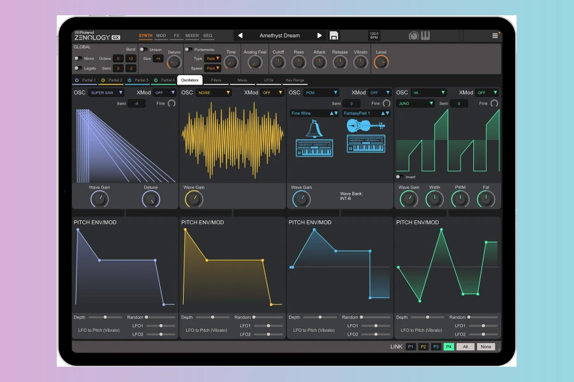574x382 pixels.
Task: Open the JUNO waveform dropdown
Action: tap(415, 103)
